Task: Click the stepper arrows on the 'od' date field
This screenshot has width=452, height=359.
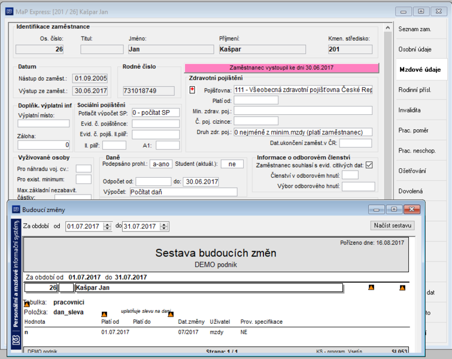Action: [x=107, y=226]
